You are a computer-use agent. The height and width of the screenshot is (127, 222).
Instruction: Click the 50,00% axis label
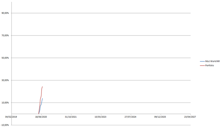[5, 58]
